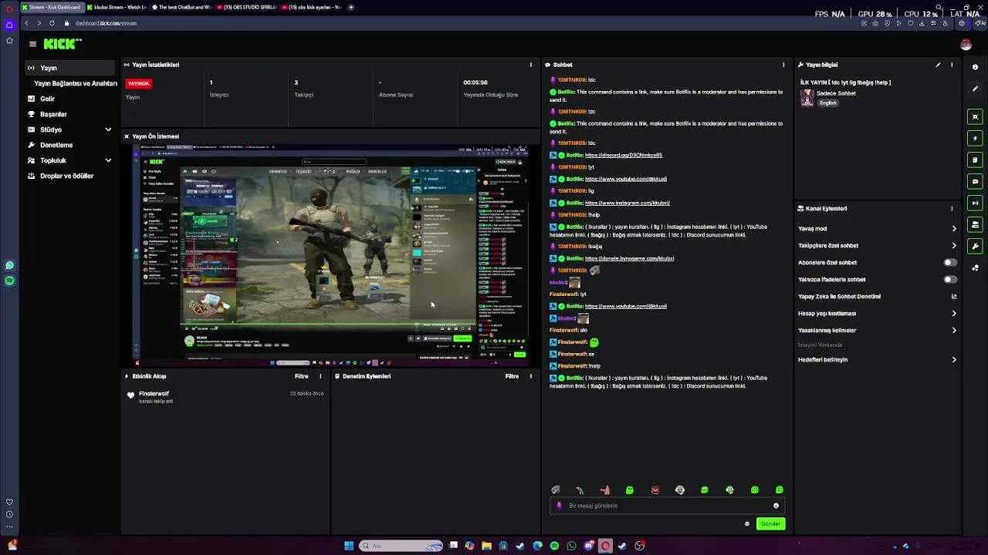Open Etkinlik Akışı three-dot menu
988x555 pixels.
click(x=320, y=376)
